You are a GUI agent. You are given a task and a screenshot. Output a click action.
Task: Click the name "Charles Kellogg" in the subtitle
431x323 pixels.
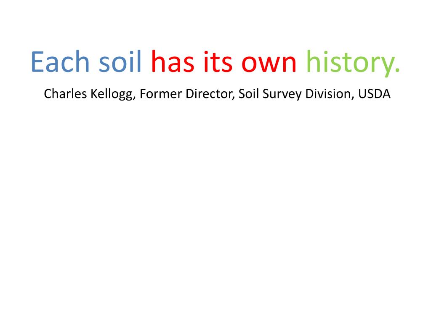(88, 94)
